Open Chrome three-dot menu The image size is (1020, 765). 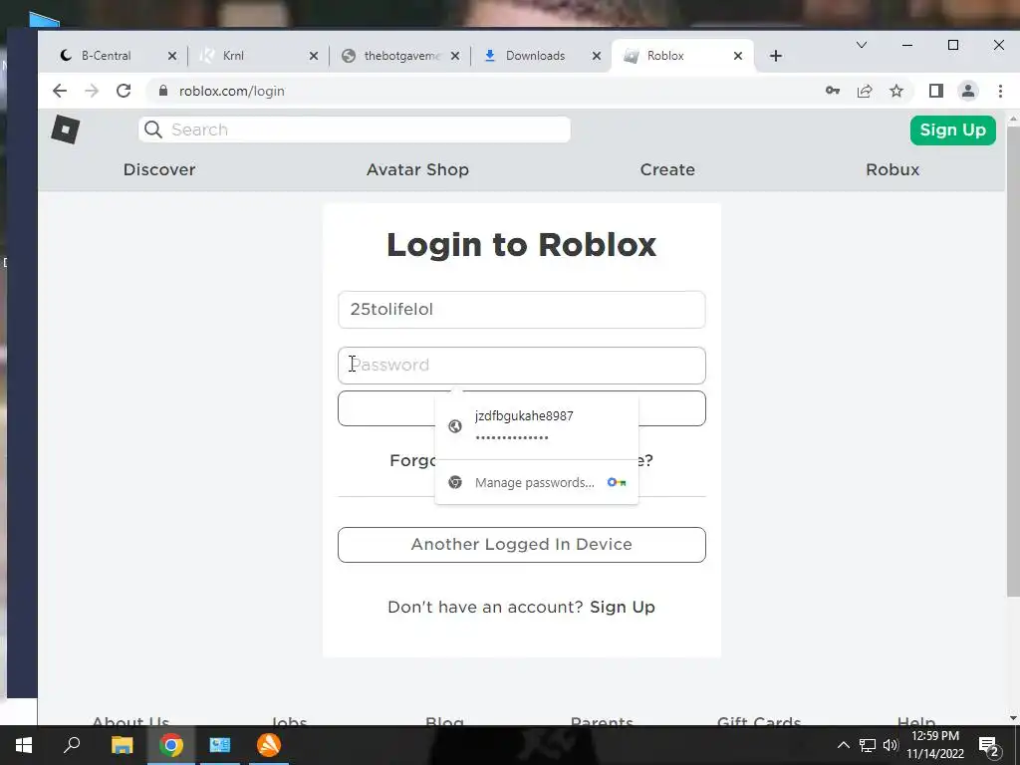pos(1000,91)
